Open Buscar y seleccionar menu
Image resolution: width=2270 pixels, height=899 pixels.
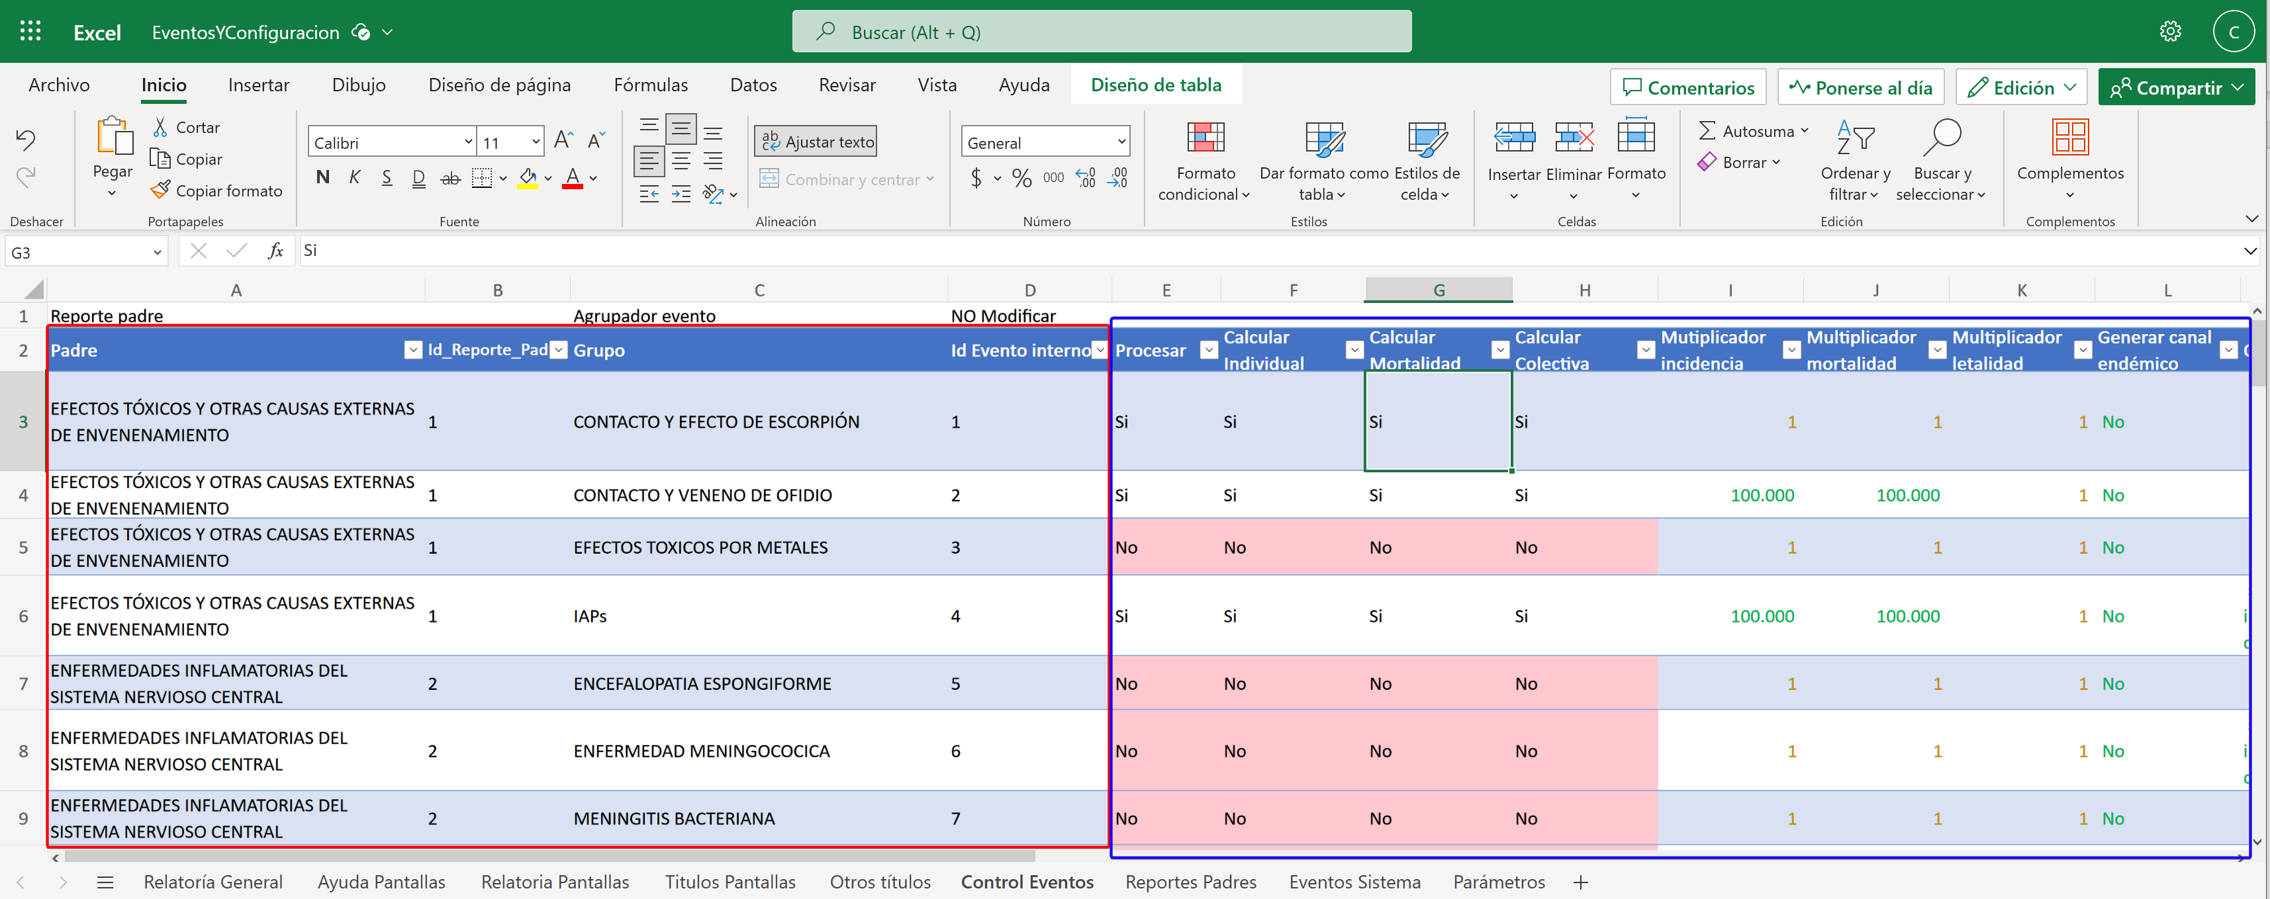(1940, 161)
